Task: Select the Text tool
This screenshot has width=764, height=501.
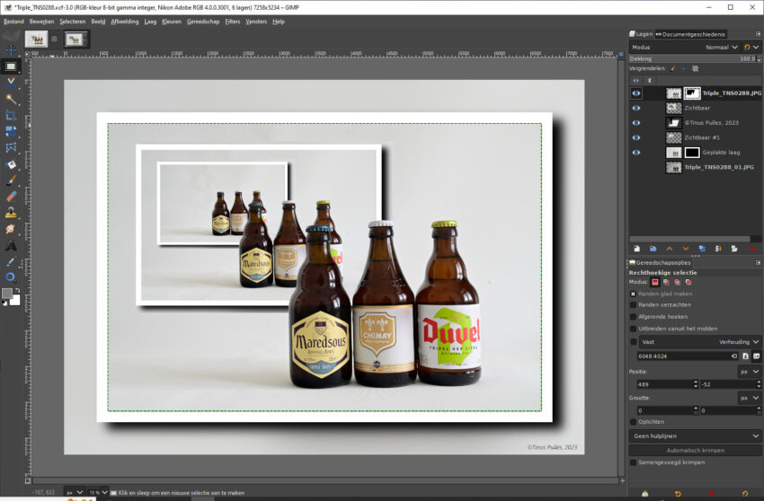Action: (11, 246)
